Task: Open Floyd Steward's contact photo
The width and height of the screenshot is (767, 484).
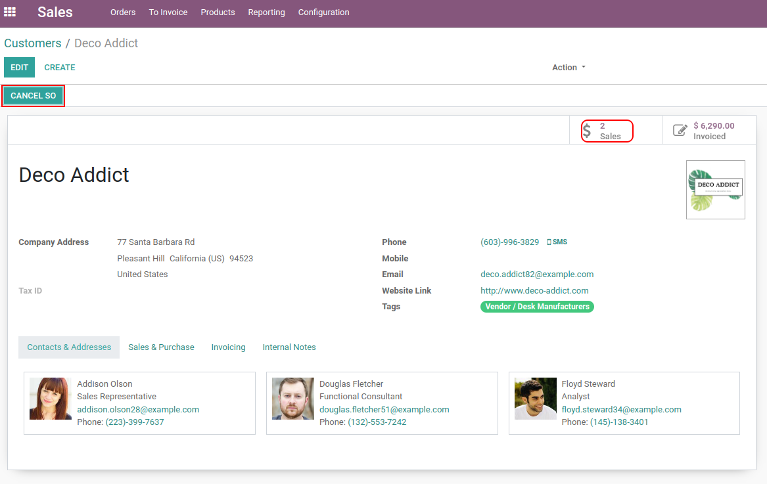Action: [535, 399]
